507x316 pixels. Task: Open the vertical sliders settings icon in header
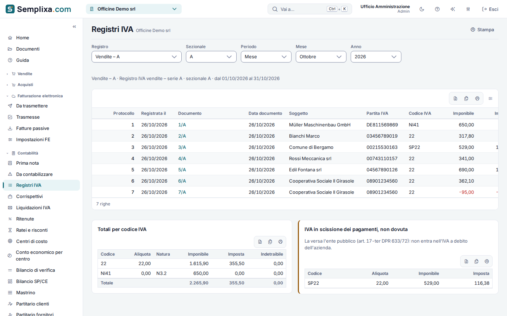468,9
